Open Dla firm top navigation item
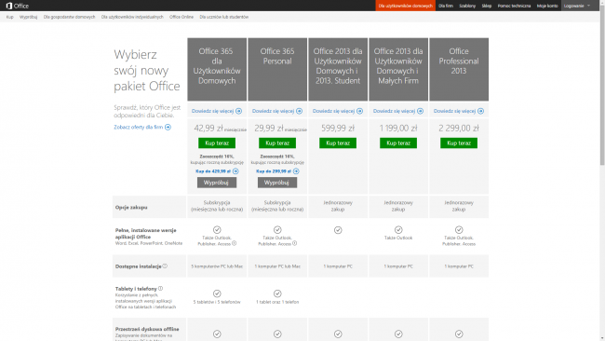The height and width of the screenshot is (341, 605). click(x=446, y=6)
